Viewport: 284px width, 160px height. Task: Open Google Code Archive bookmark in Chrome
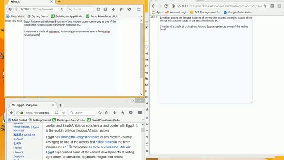tap(238, 12)
